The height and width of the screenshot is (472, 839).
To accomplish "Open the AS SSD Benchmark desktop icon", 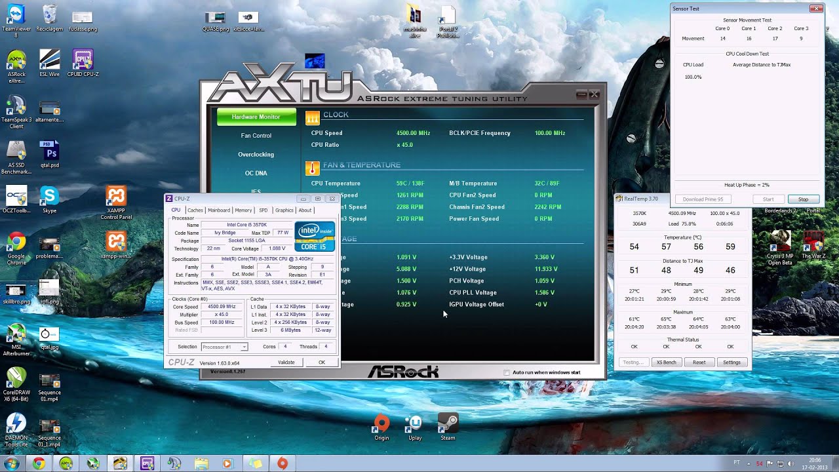I will [16, 158].
